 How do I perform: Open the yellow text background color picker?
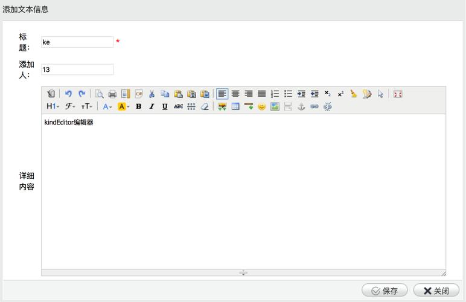pyautogui.click(x=124, y=107)
